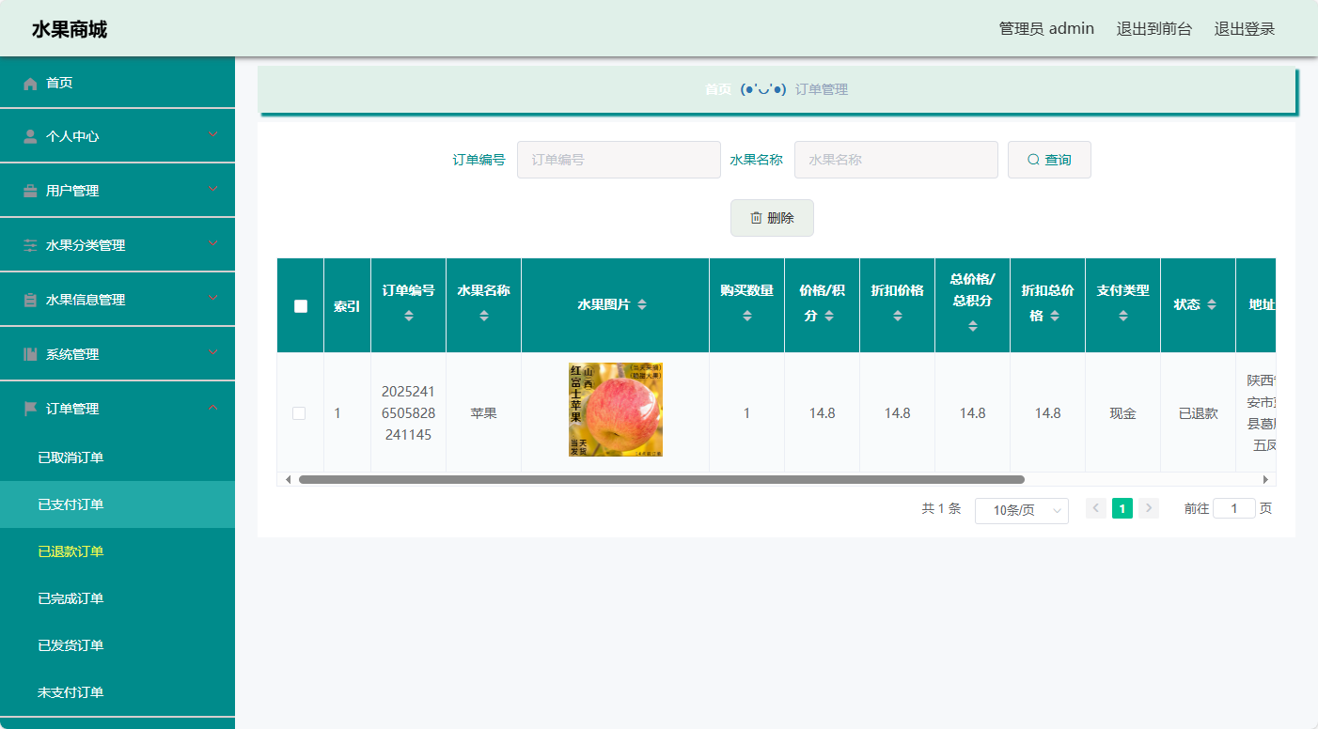1318x729 pixels.
Task: Click inside the 订单编号 search input field
Action: (619, 159)
